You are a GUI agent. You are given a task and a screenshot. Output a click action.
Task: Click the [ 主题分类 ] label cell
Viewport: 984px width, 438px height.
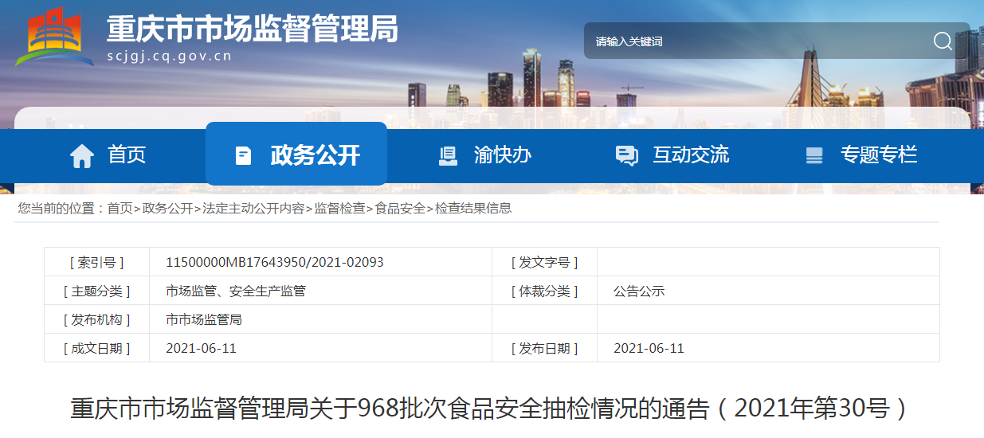pyautogui.click(x=96, y=291)
